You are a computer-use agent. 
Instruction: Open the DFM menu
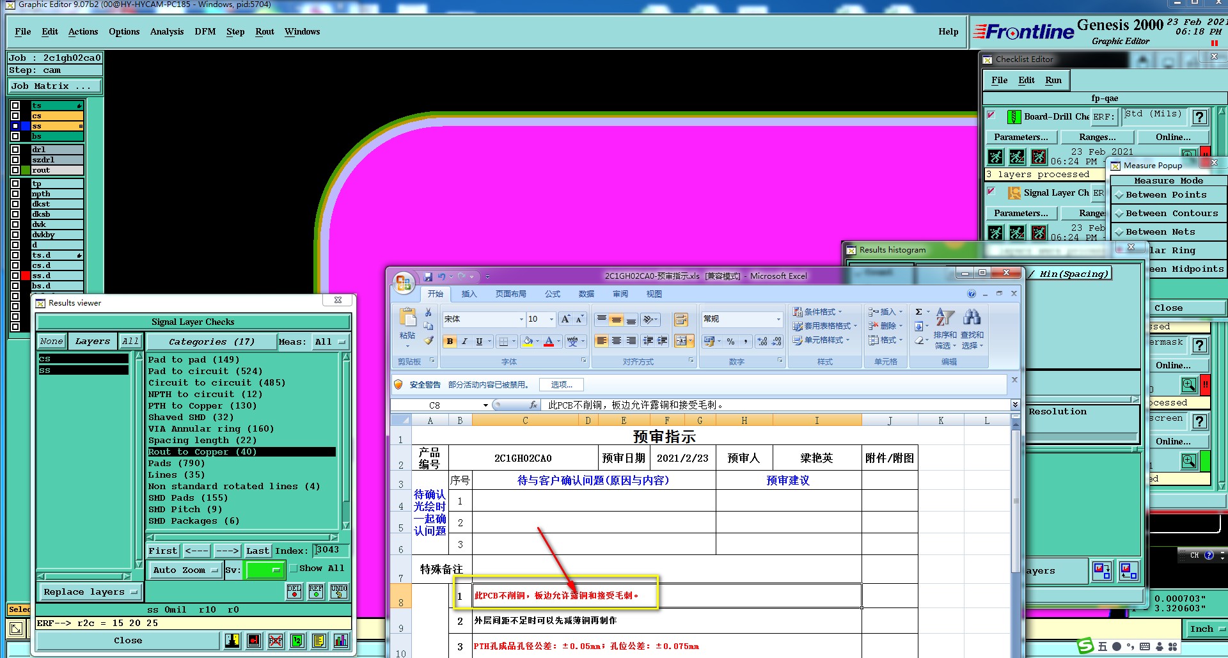coord(205,31)
